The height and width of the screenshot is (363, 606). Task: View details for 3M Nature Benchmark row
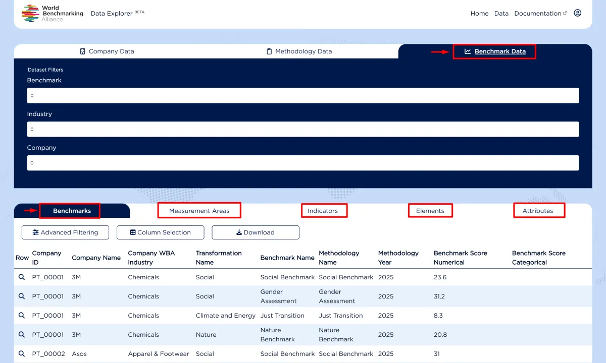pyautogui.click(x=22, y=335)
